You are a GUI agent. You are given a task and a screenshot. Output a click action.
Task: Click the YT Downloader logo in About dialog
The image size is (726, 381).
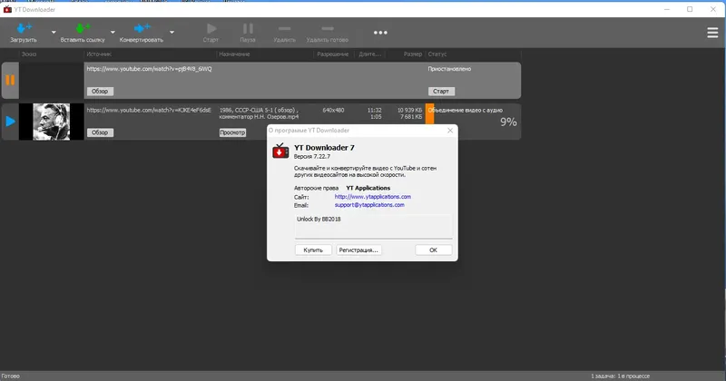click(280, 151)
